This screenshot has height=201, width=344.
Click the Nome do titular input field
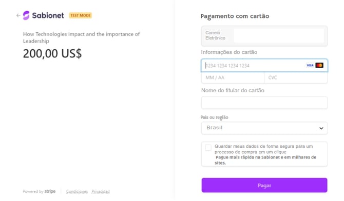(264, 103)
